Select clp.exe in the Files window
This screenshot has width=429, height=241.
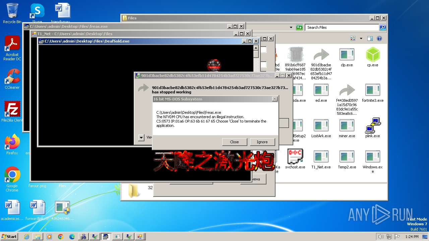(x=347, y=57)
